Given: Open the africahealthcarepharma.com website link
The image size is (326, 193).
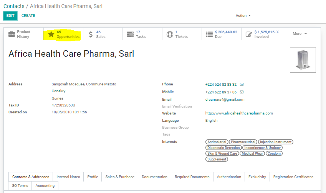Looking at the screenshot, I should pos(239,113).
